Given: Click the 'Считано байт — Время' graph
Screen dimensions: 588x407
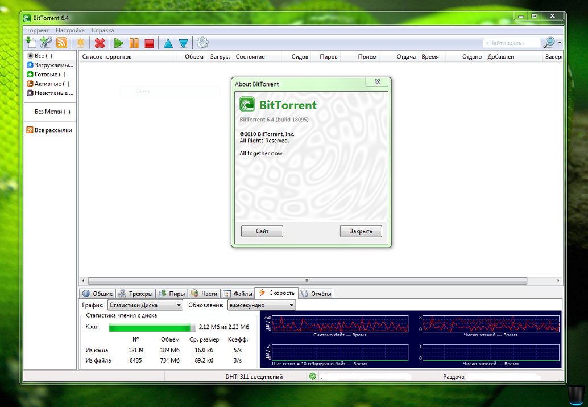Looking at the screenshot, I should tap(339, 324).
